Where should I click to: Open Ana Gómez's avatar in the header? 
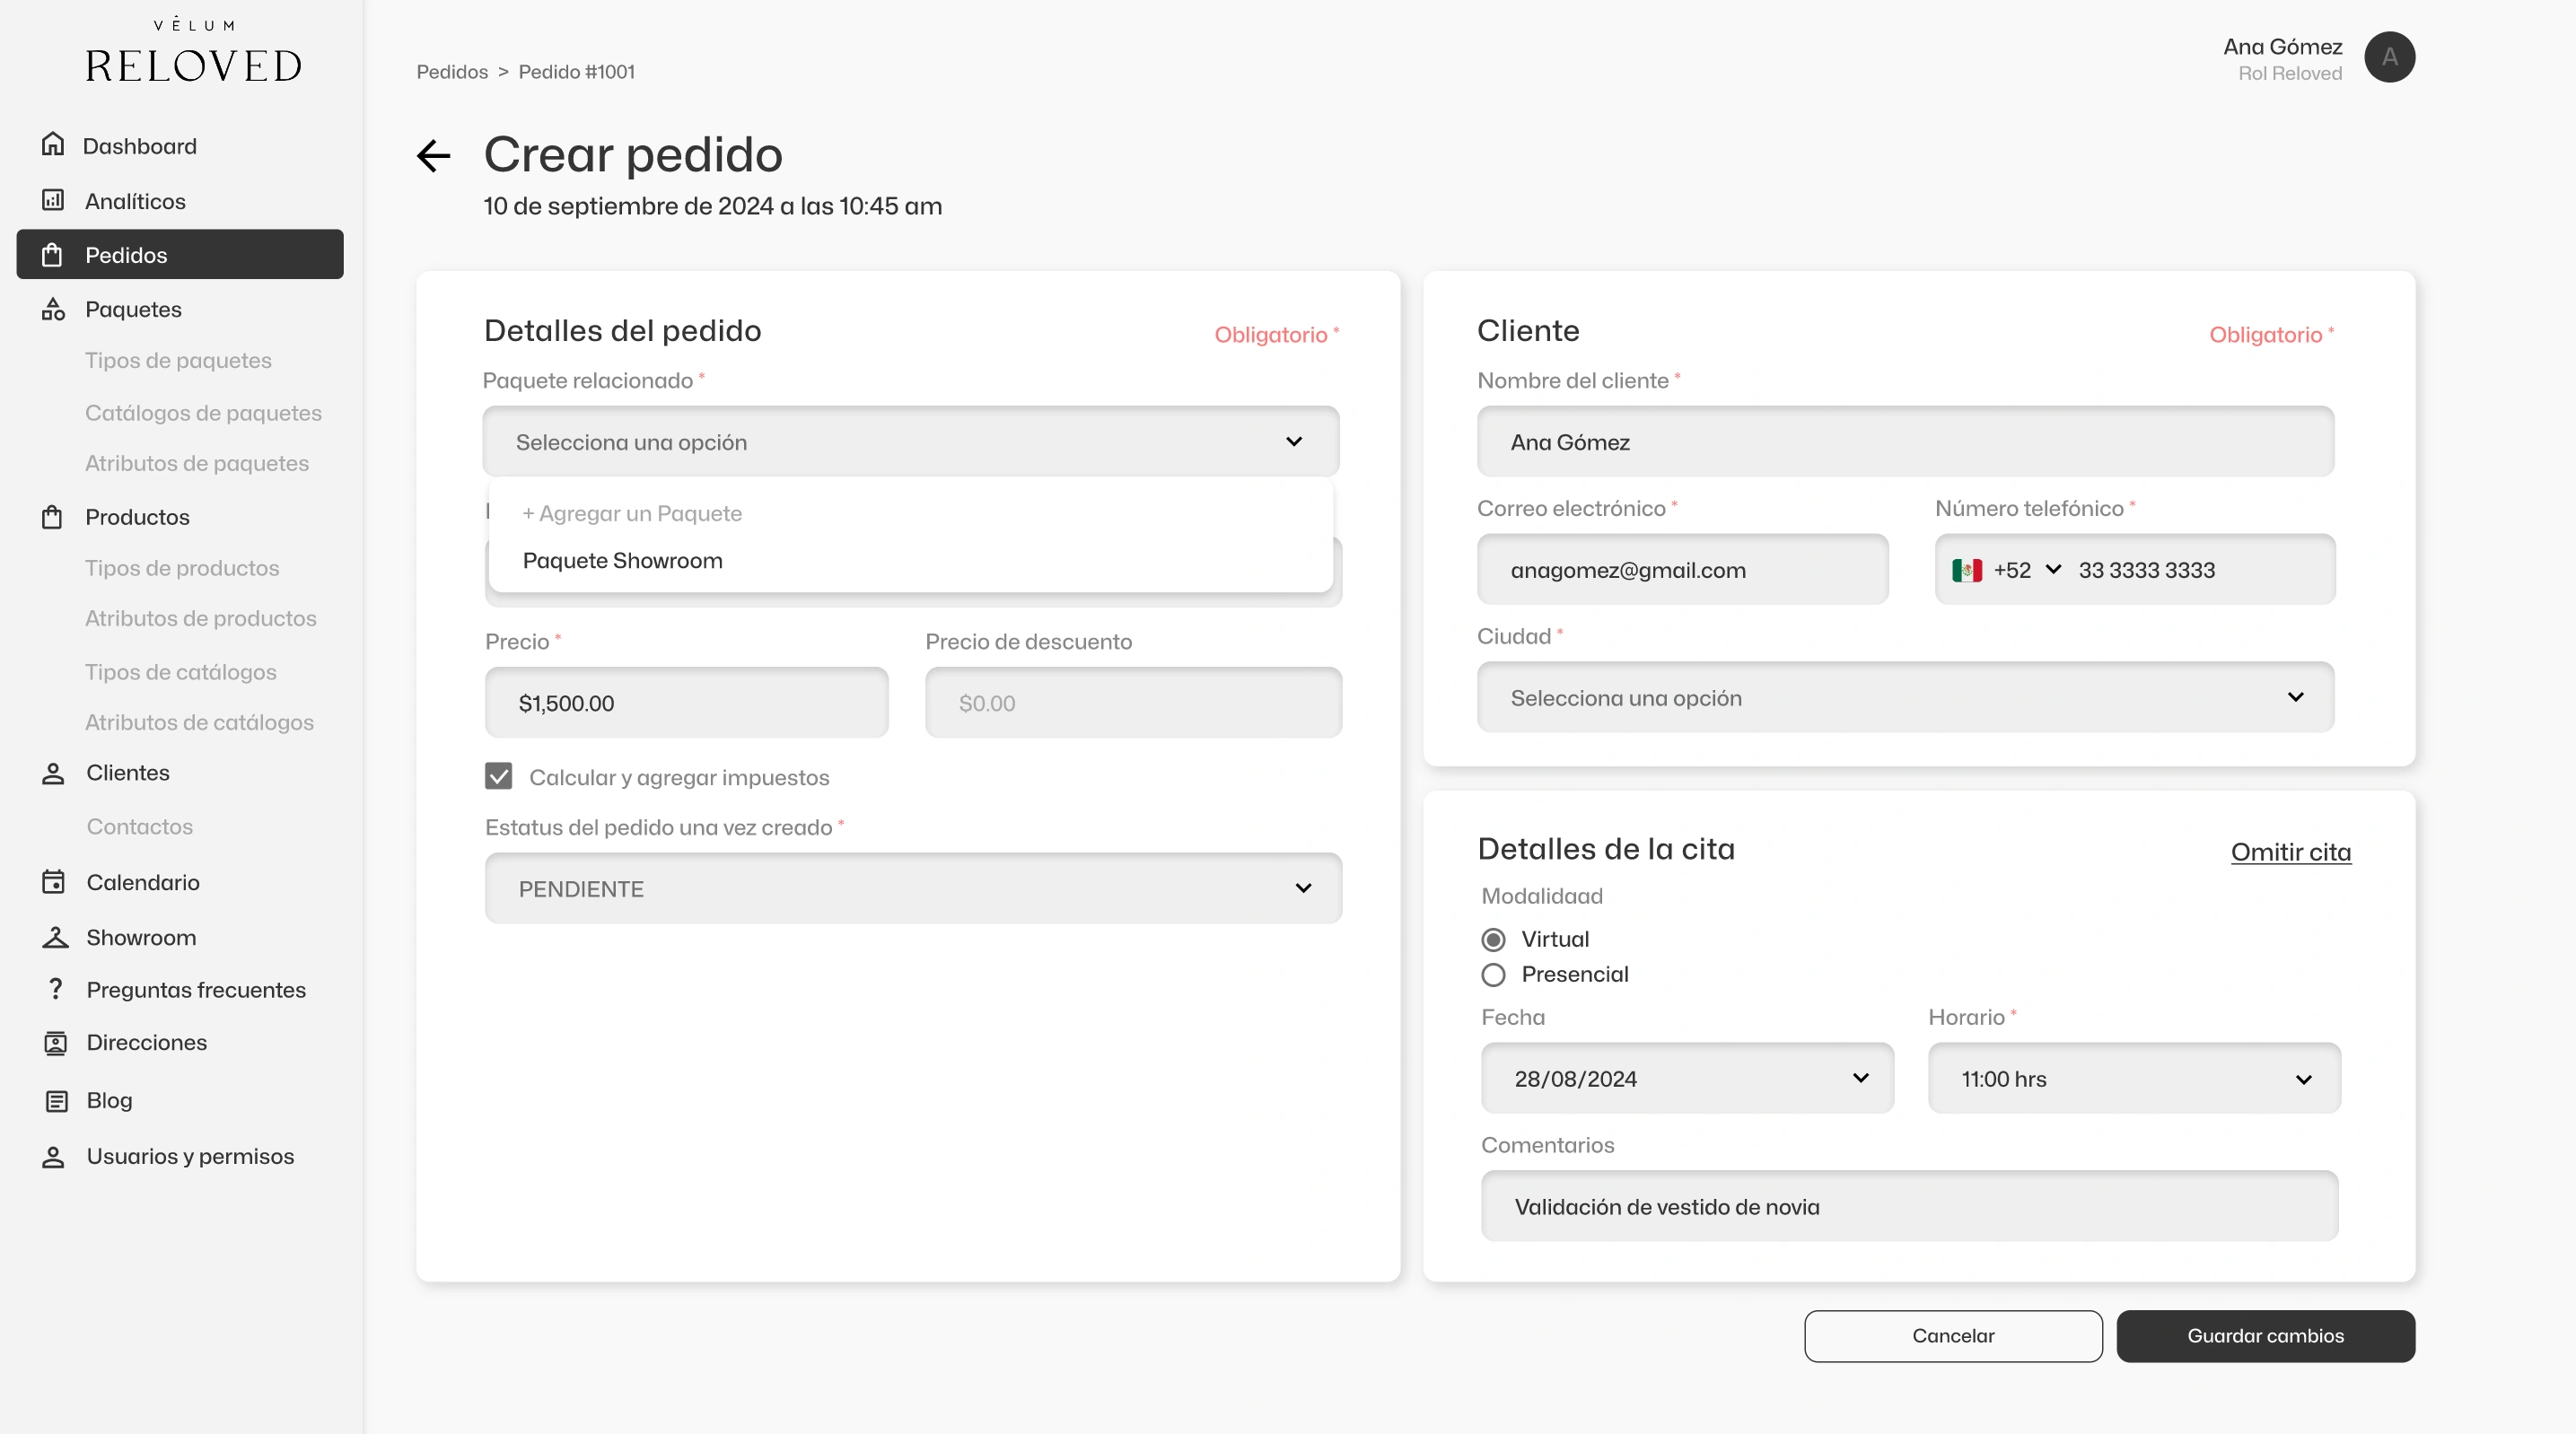tap(2390, 57)
